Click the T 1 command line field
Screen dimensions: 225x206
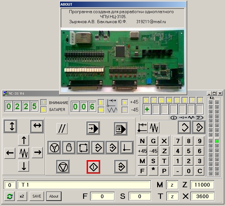click(x=84, y=185)
